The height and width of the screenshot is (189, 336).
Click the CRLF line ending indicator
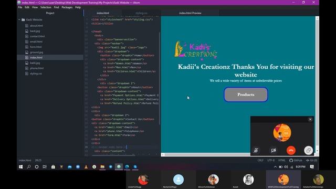260,160
